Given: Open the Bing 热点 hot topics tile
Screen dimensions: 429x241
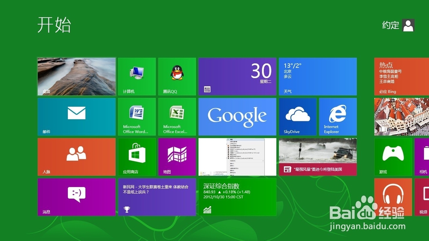Looking at the screenshot, I should [x=402, y=77].
